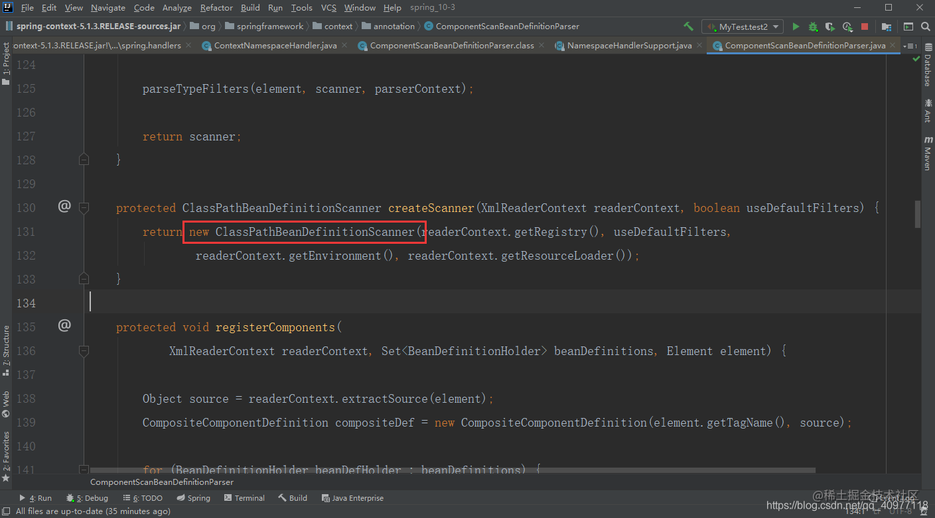Screen dimensions: 935x518
Task: Close the ComponentScanBeanDefinitionParser.java tab
Action: coord(893,46)
